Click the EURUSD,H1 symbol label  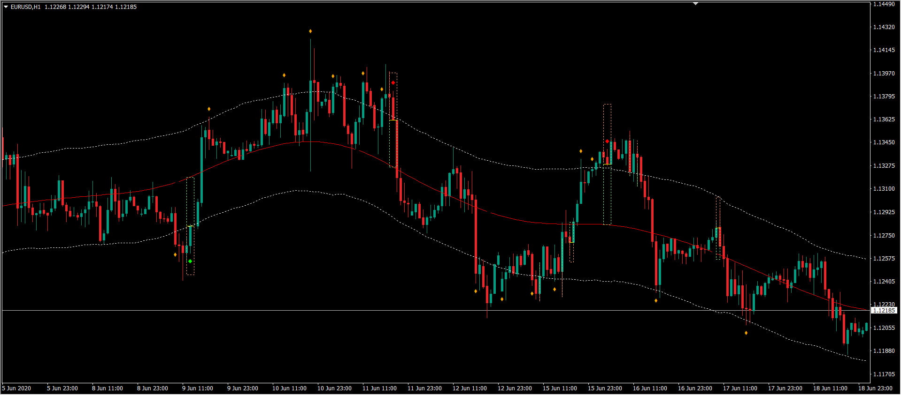pos(26,7)
